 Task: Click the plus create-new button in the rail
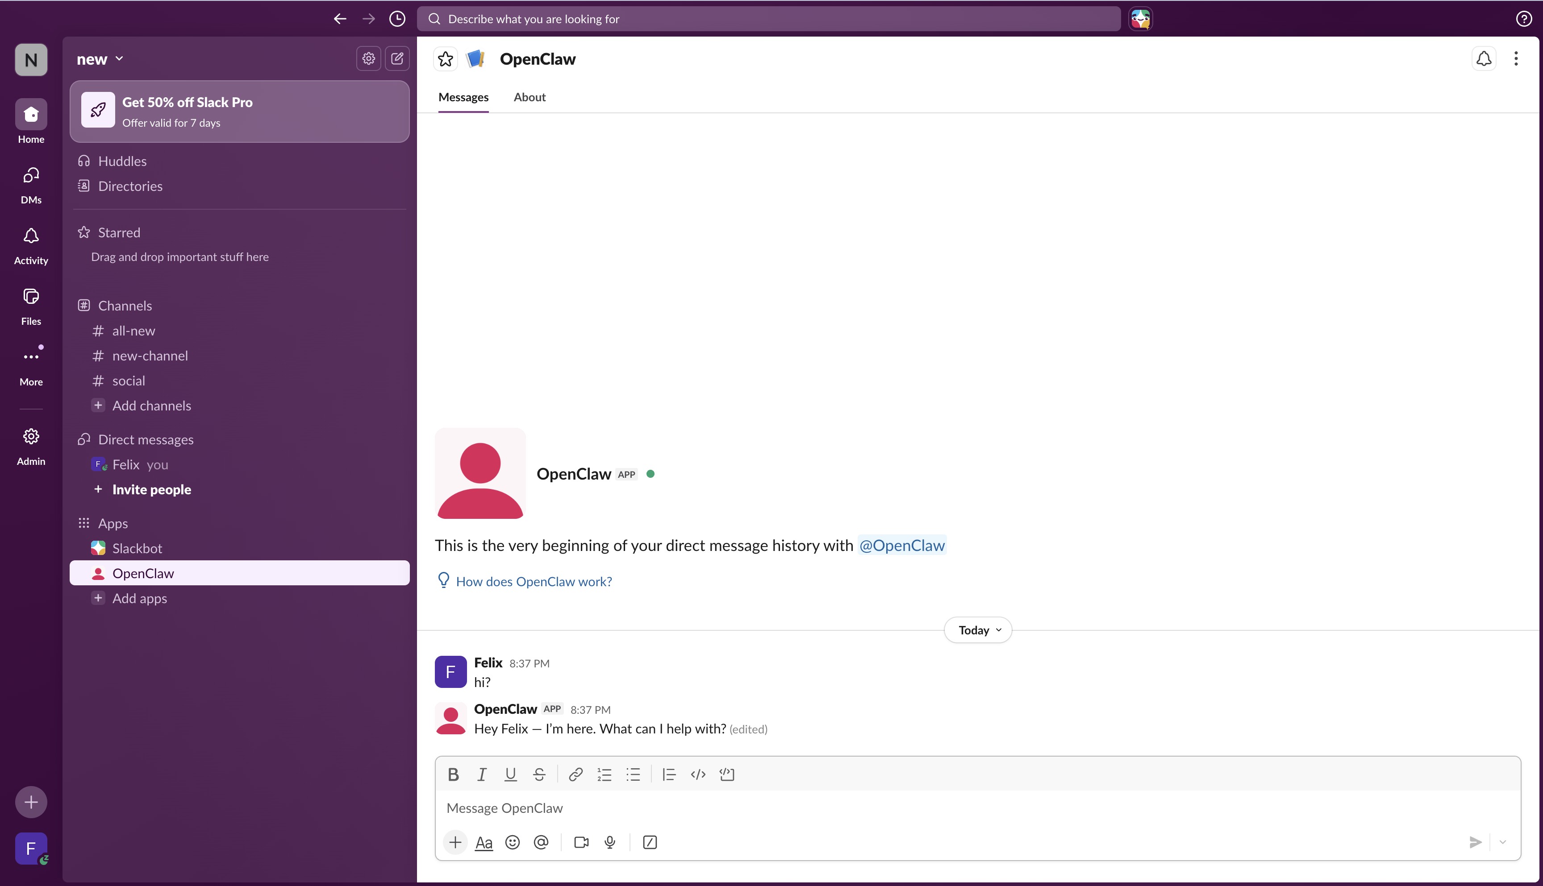pyautogui.click(x=31, y=802)
